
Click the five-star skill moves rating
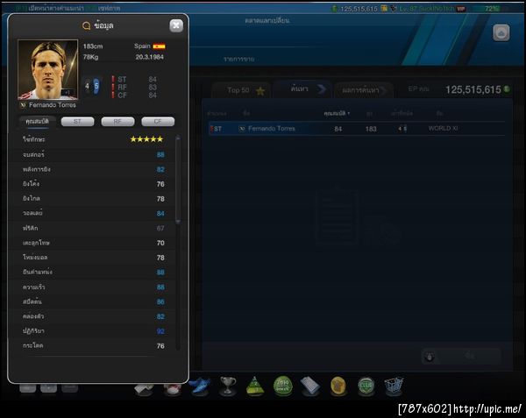coord(146,139)
